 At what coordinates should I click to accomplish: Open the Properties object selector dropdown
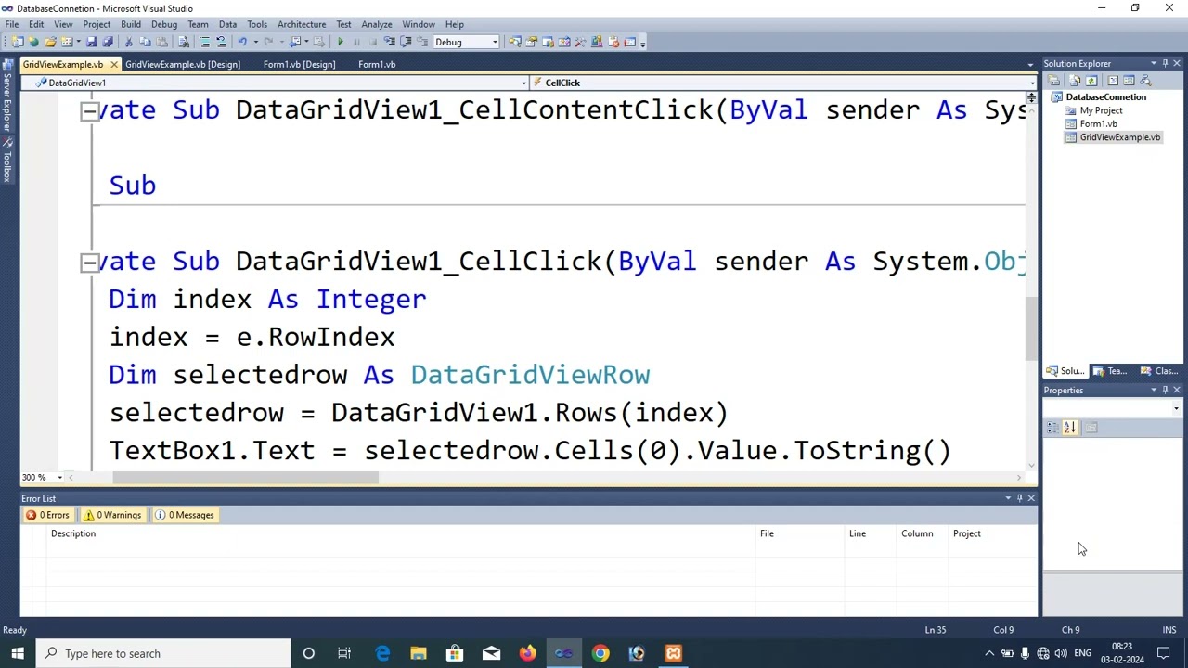(x=1176, y=409)
